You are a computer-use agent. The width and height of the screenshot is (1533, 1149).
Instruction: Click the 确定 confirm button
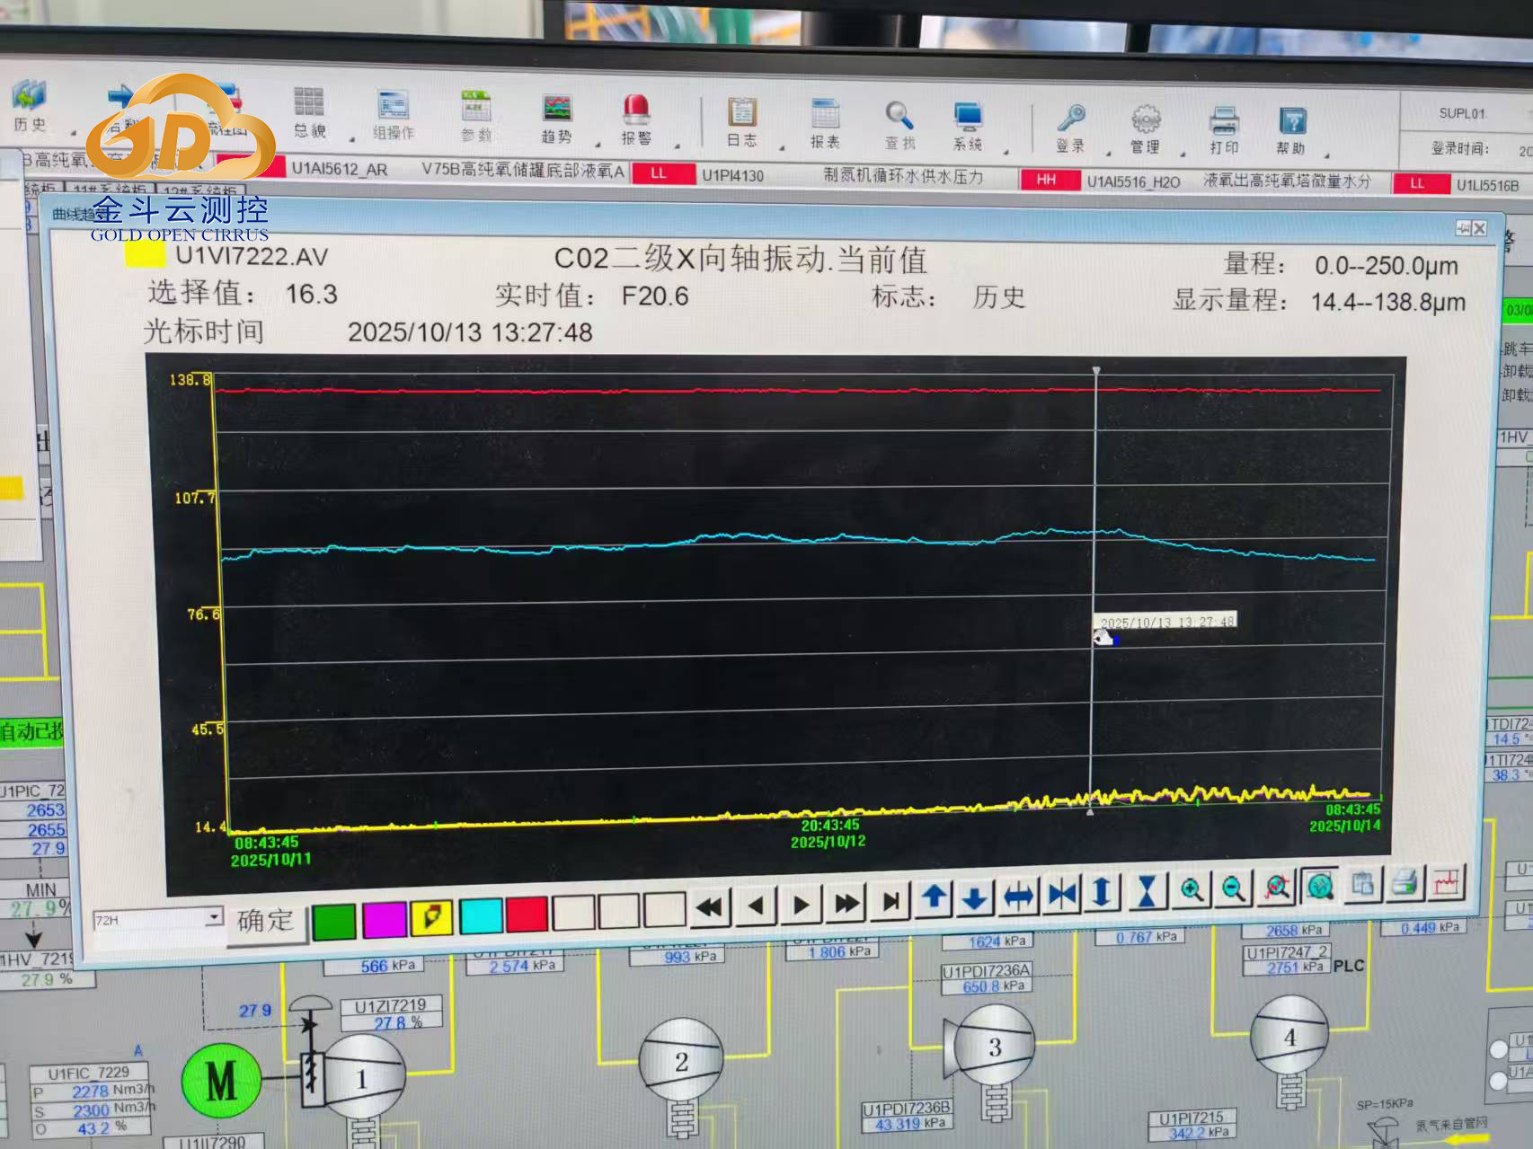(x=265, y=921)
